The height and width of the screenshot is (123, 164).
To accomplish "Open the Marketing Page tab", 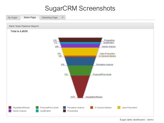I will point(50,17).
